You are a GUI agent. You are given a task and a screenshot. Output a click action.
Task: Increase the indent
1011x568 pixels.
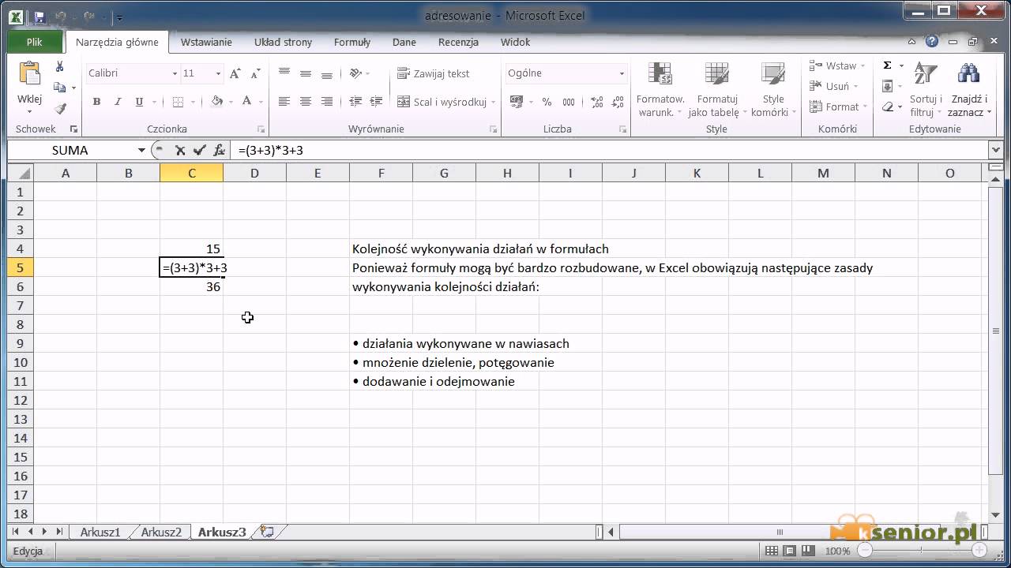tap(377, 102)
